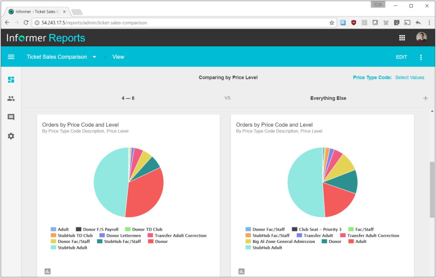Click the 4 — 6 comparison heading
Image resolution: width=436 pixels, height=278 pixels.
[x=128, y=98]
